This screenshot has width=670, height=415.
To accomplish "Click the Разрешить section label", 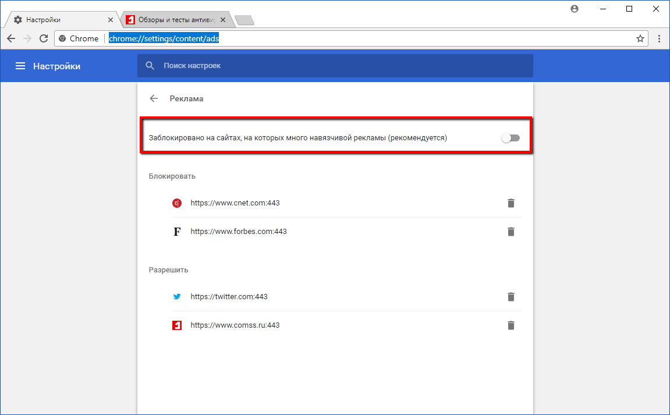I will [168, 270].
